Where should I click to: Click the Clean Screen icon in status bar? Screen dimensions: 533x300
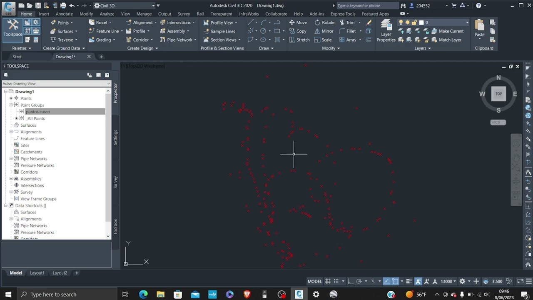[x=521, y=281]
